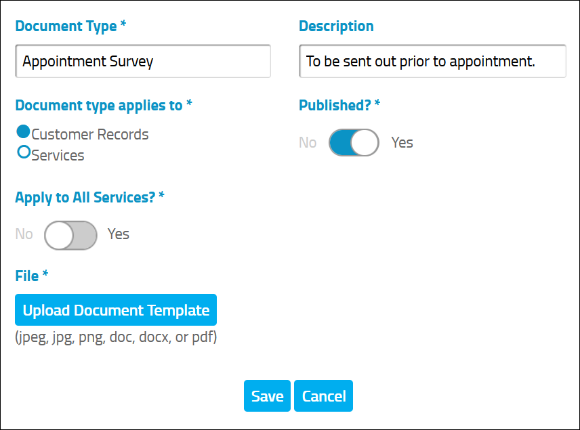Click Upload Document Template button

tap(116, 310)
